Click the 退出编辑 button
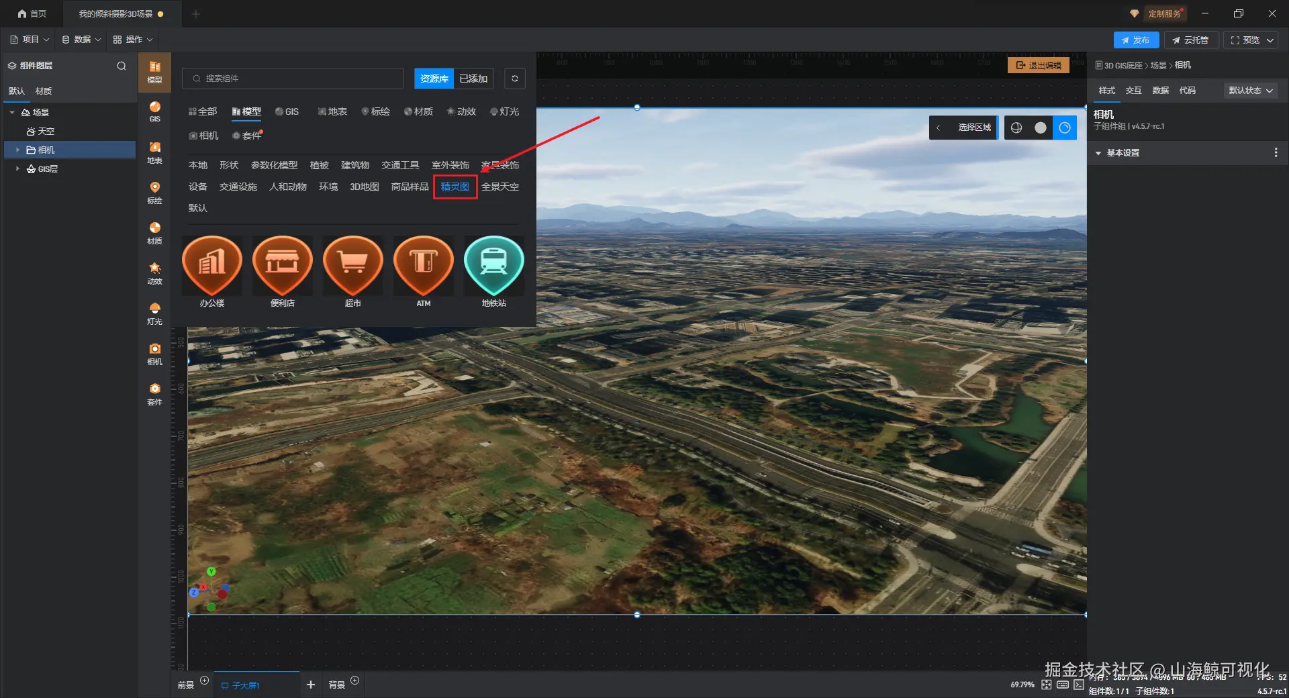 pyautogui.click(x=1039, y=65)
